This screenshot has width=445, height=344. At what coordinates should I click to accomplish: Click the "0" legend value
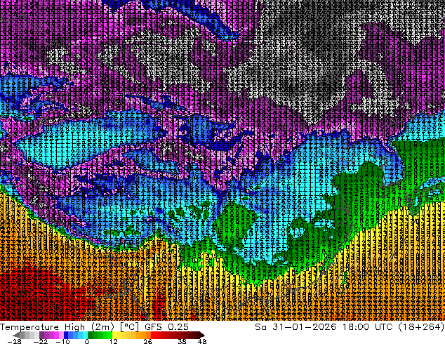pyautogui.click(x=87, y=341)
